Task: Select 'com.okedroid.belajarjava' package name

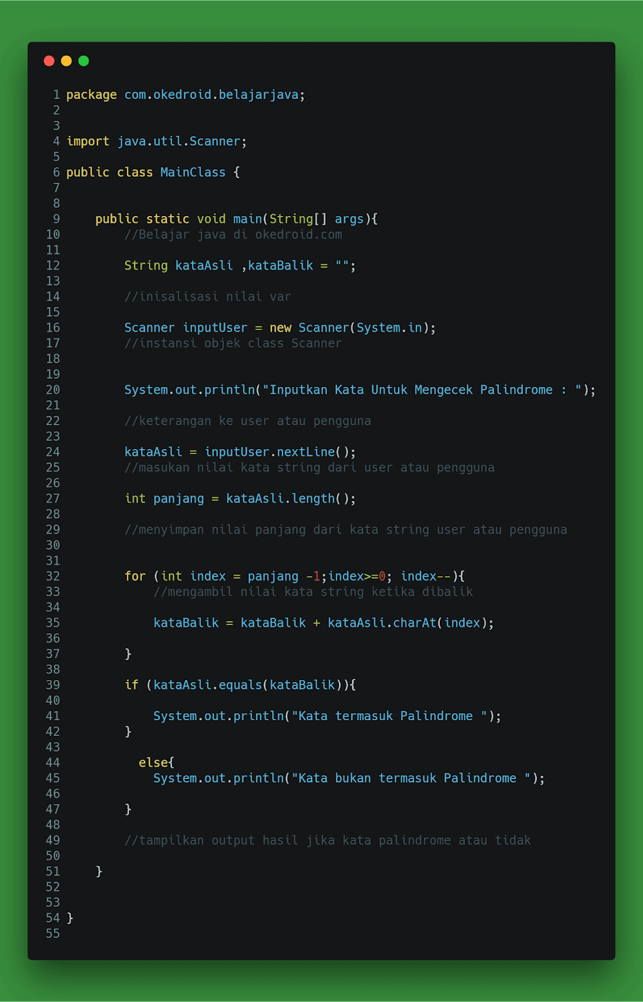Action: click(211, 95)
